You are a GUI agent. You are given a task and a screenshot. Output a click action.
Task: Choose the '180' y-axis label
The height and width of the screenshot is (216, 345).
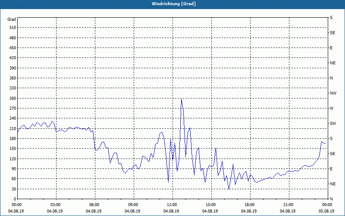pyautogui.click(x=13, y=139)
